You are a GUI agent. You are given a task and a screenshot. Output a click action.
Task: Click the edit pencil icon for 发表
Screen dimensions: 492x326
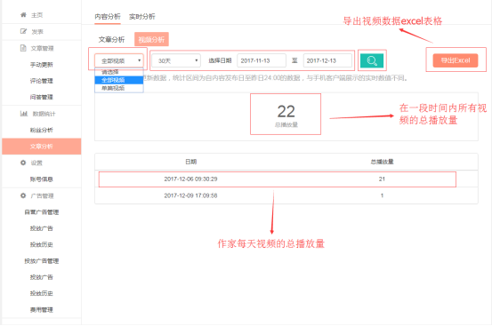pos(23,31)
